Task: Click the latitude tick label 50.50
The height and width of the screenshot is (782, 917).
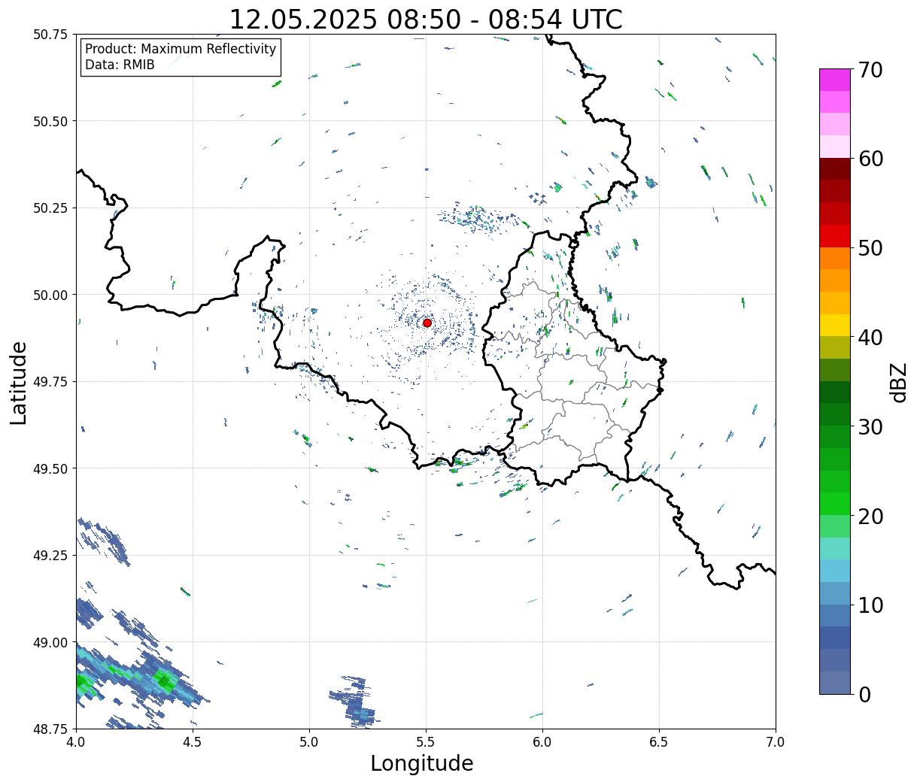Action: pyautogui.click(x=50, y=121)
